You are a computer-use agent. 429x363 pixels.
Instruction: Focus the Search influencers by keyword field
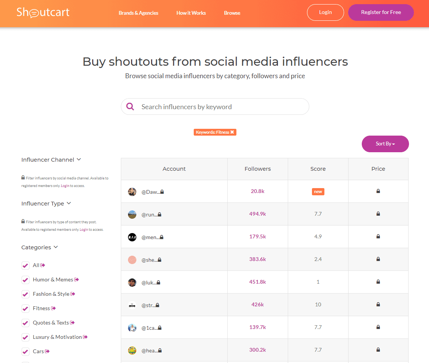click(x=215, y=107)
